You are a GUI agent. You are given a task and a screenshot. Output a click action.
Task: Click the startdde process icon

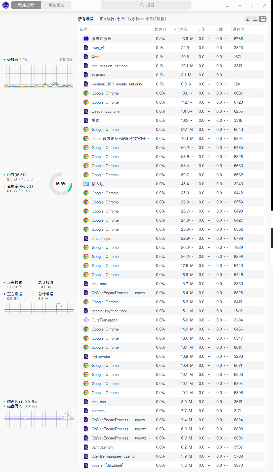coord(86,411)
